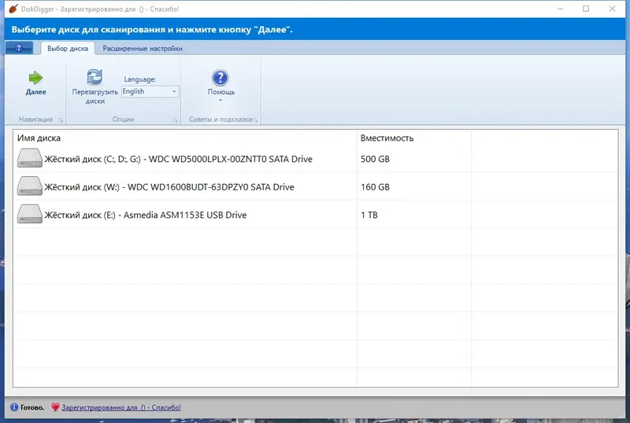630x423 pixels.
Task: Click the drive icon for disk E:
Action: click(30, 214)
